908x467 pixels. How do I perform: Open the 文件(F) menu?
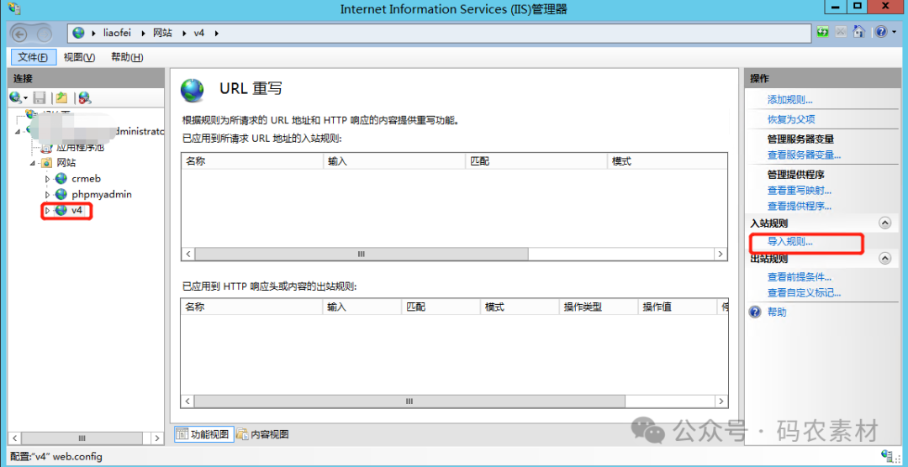pyautogui.click(x=34, y=57)
